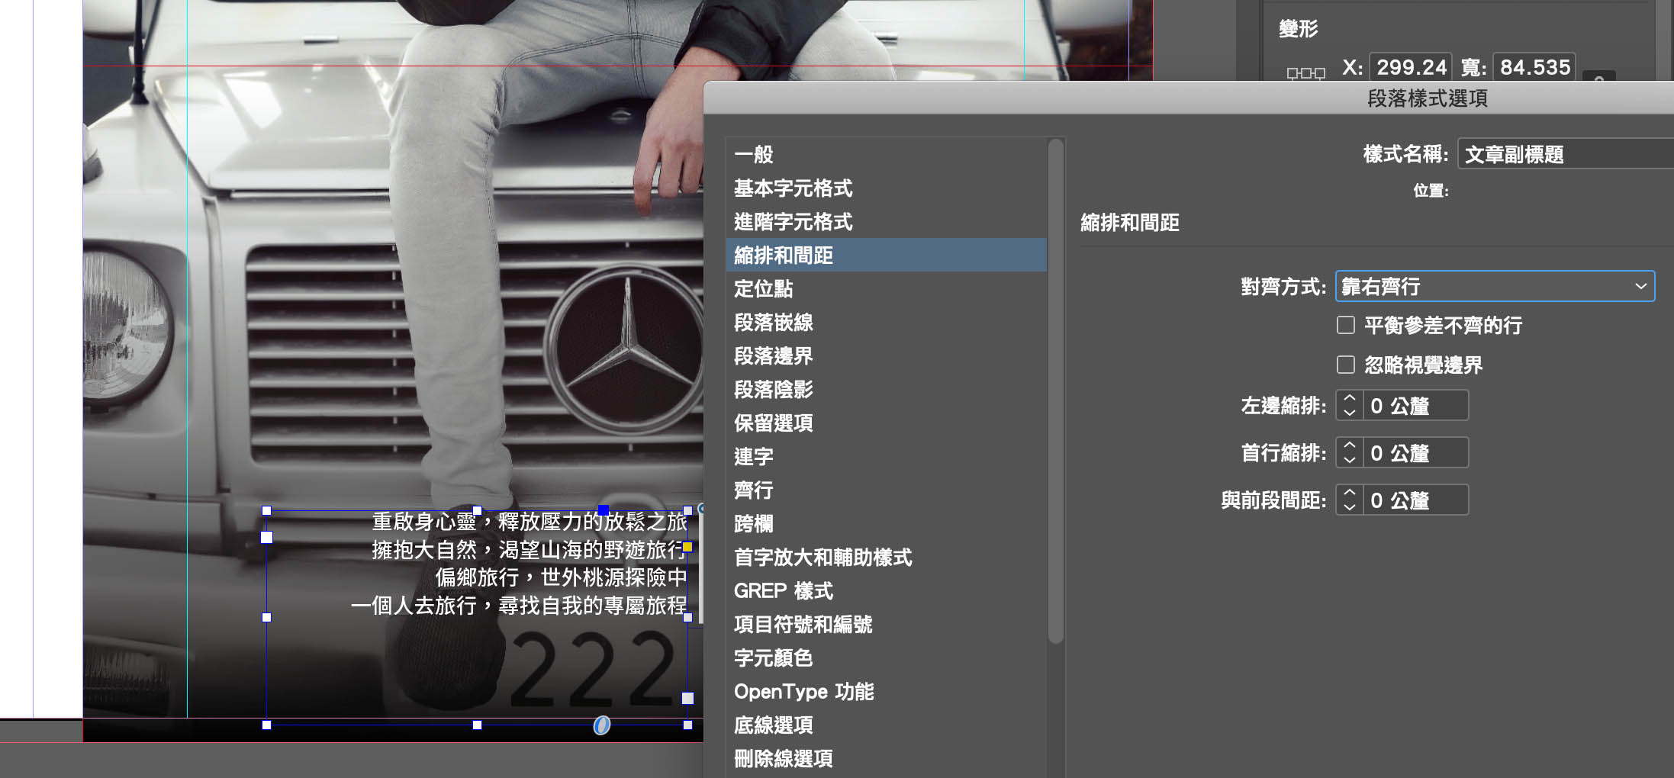
Task: Click the blue oval handle on bottom frame edge
Action: [602, 725]
